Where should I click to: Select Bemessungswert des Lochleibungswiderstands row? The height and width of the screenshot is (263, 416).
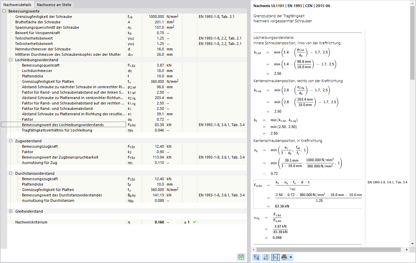(127, 125)
